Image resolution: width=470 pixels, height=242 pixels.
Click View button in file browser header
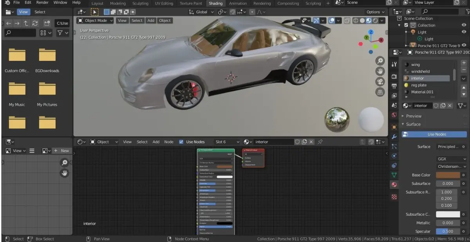(23, 12)
